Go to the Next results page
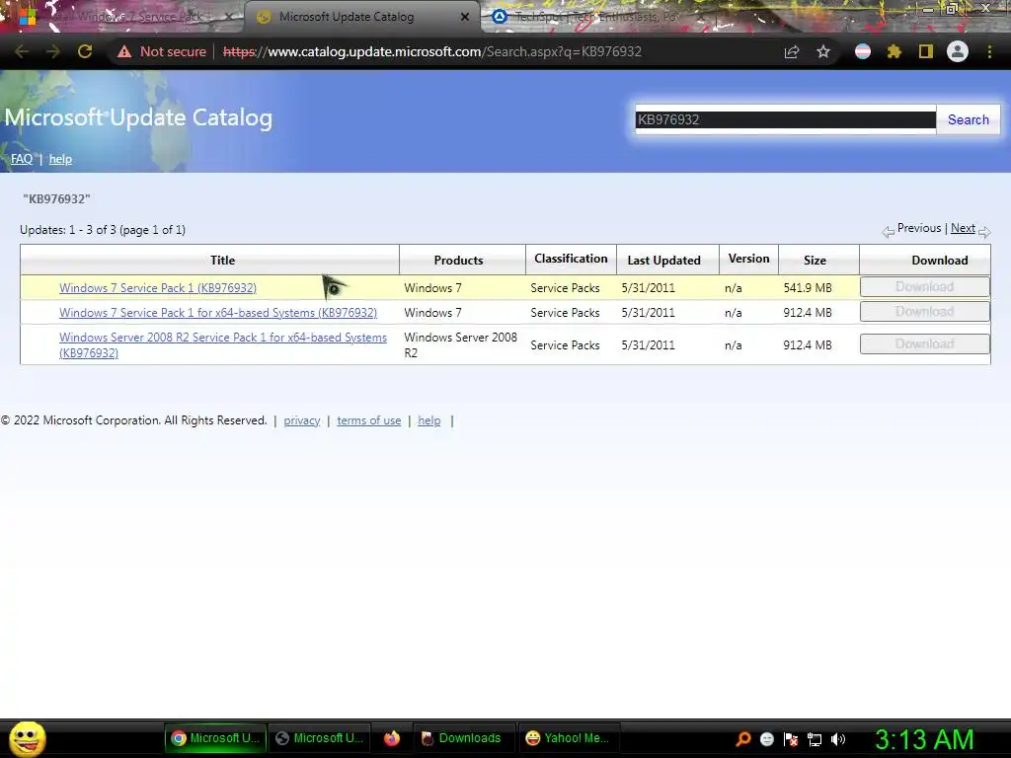Image resolution: width=1011 pixels, height=758 pixels. pos(963,228)
